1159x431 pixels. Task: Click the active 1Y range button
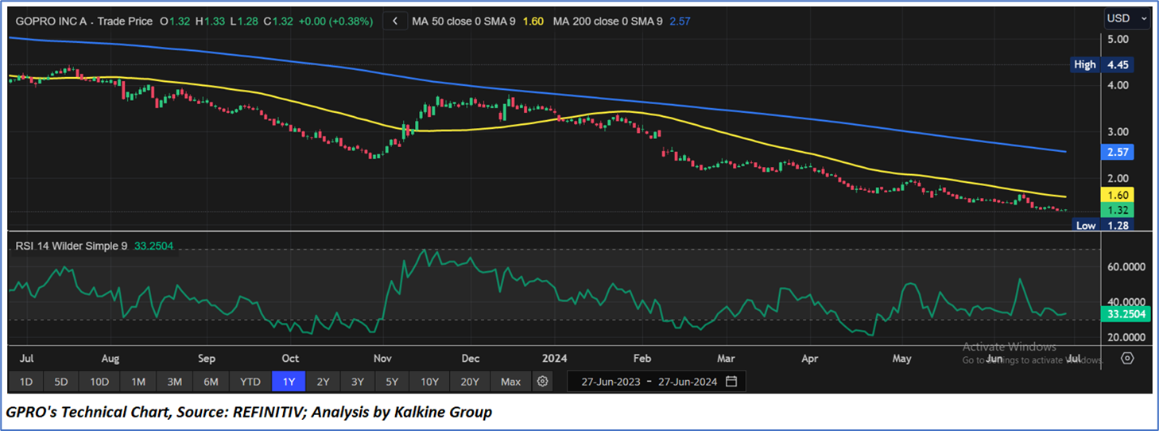(289, 382)
